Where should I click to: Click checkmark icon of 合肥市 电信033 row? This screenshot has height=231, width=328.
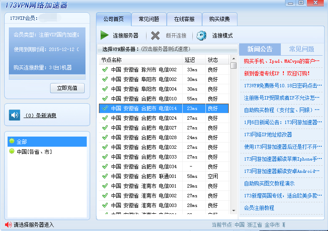click(x=105, y=157)
